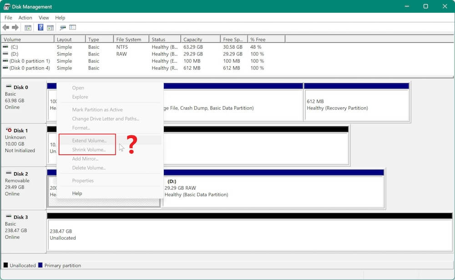Screen dimensions: 455x280
Task: Click the Back navigation arrow icon
Action: [6, 27]
